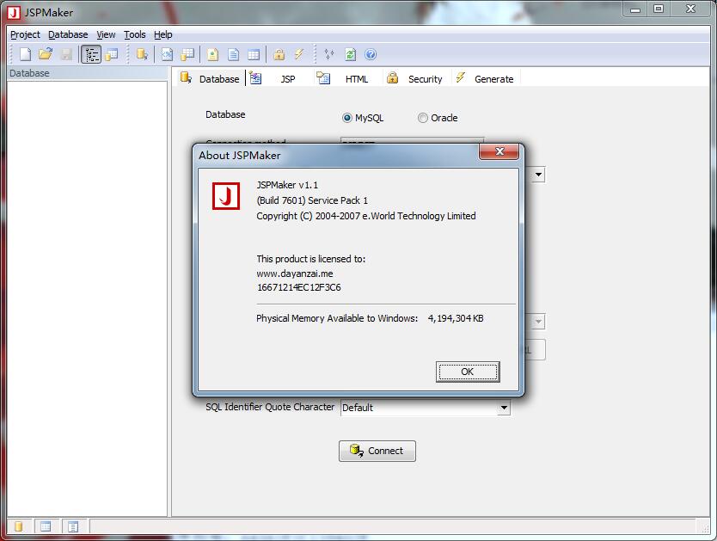Click the padlock security toolbar icon
Viewport: 717px width, 541px height.
(279, 54)
